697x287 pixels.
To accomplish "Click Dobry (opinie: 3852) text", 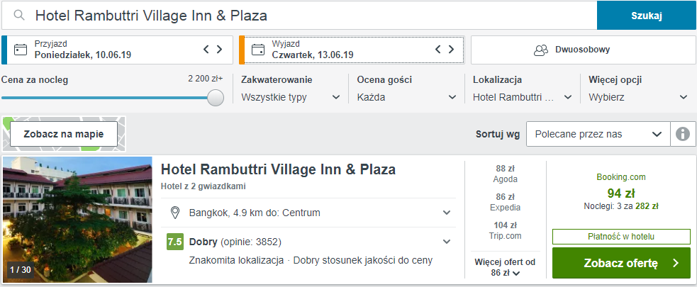I will pyautogui.click(x=235, y=242).
